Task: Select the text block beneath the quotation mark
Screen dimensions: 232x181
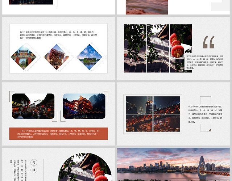Action: click(205, 62)
